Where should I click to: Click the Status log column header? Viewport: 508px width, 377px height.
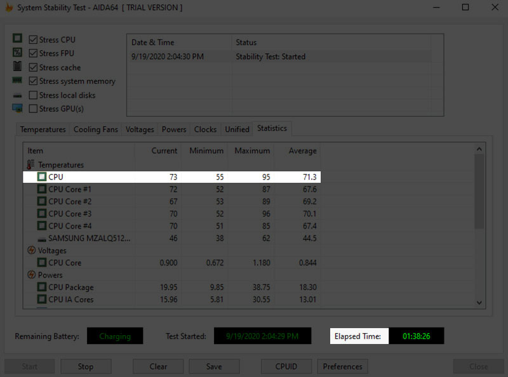tap(331, 43)
